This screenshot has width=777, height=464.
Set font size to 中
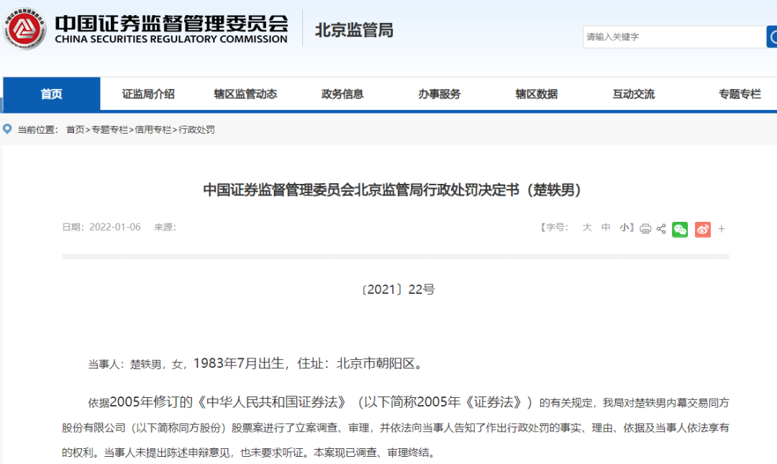(606, 228)
